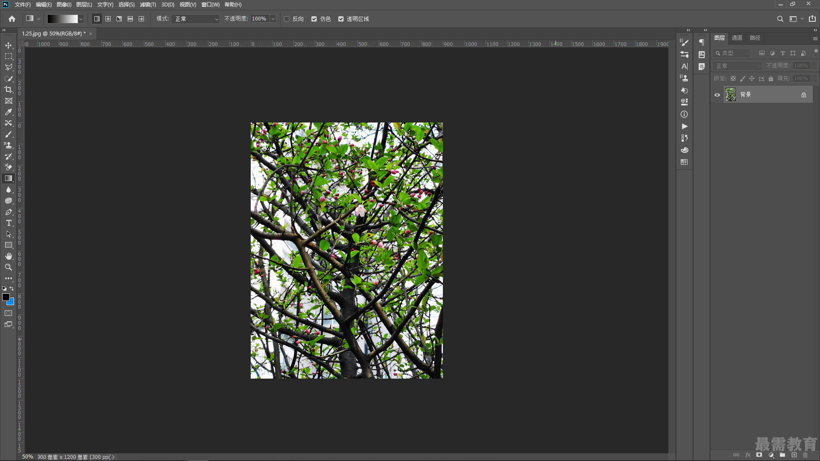Choose the Radial Gradient style
The width and height of the screenshot is (820, 461).
tap(108, 19)
